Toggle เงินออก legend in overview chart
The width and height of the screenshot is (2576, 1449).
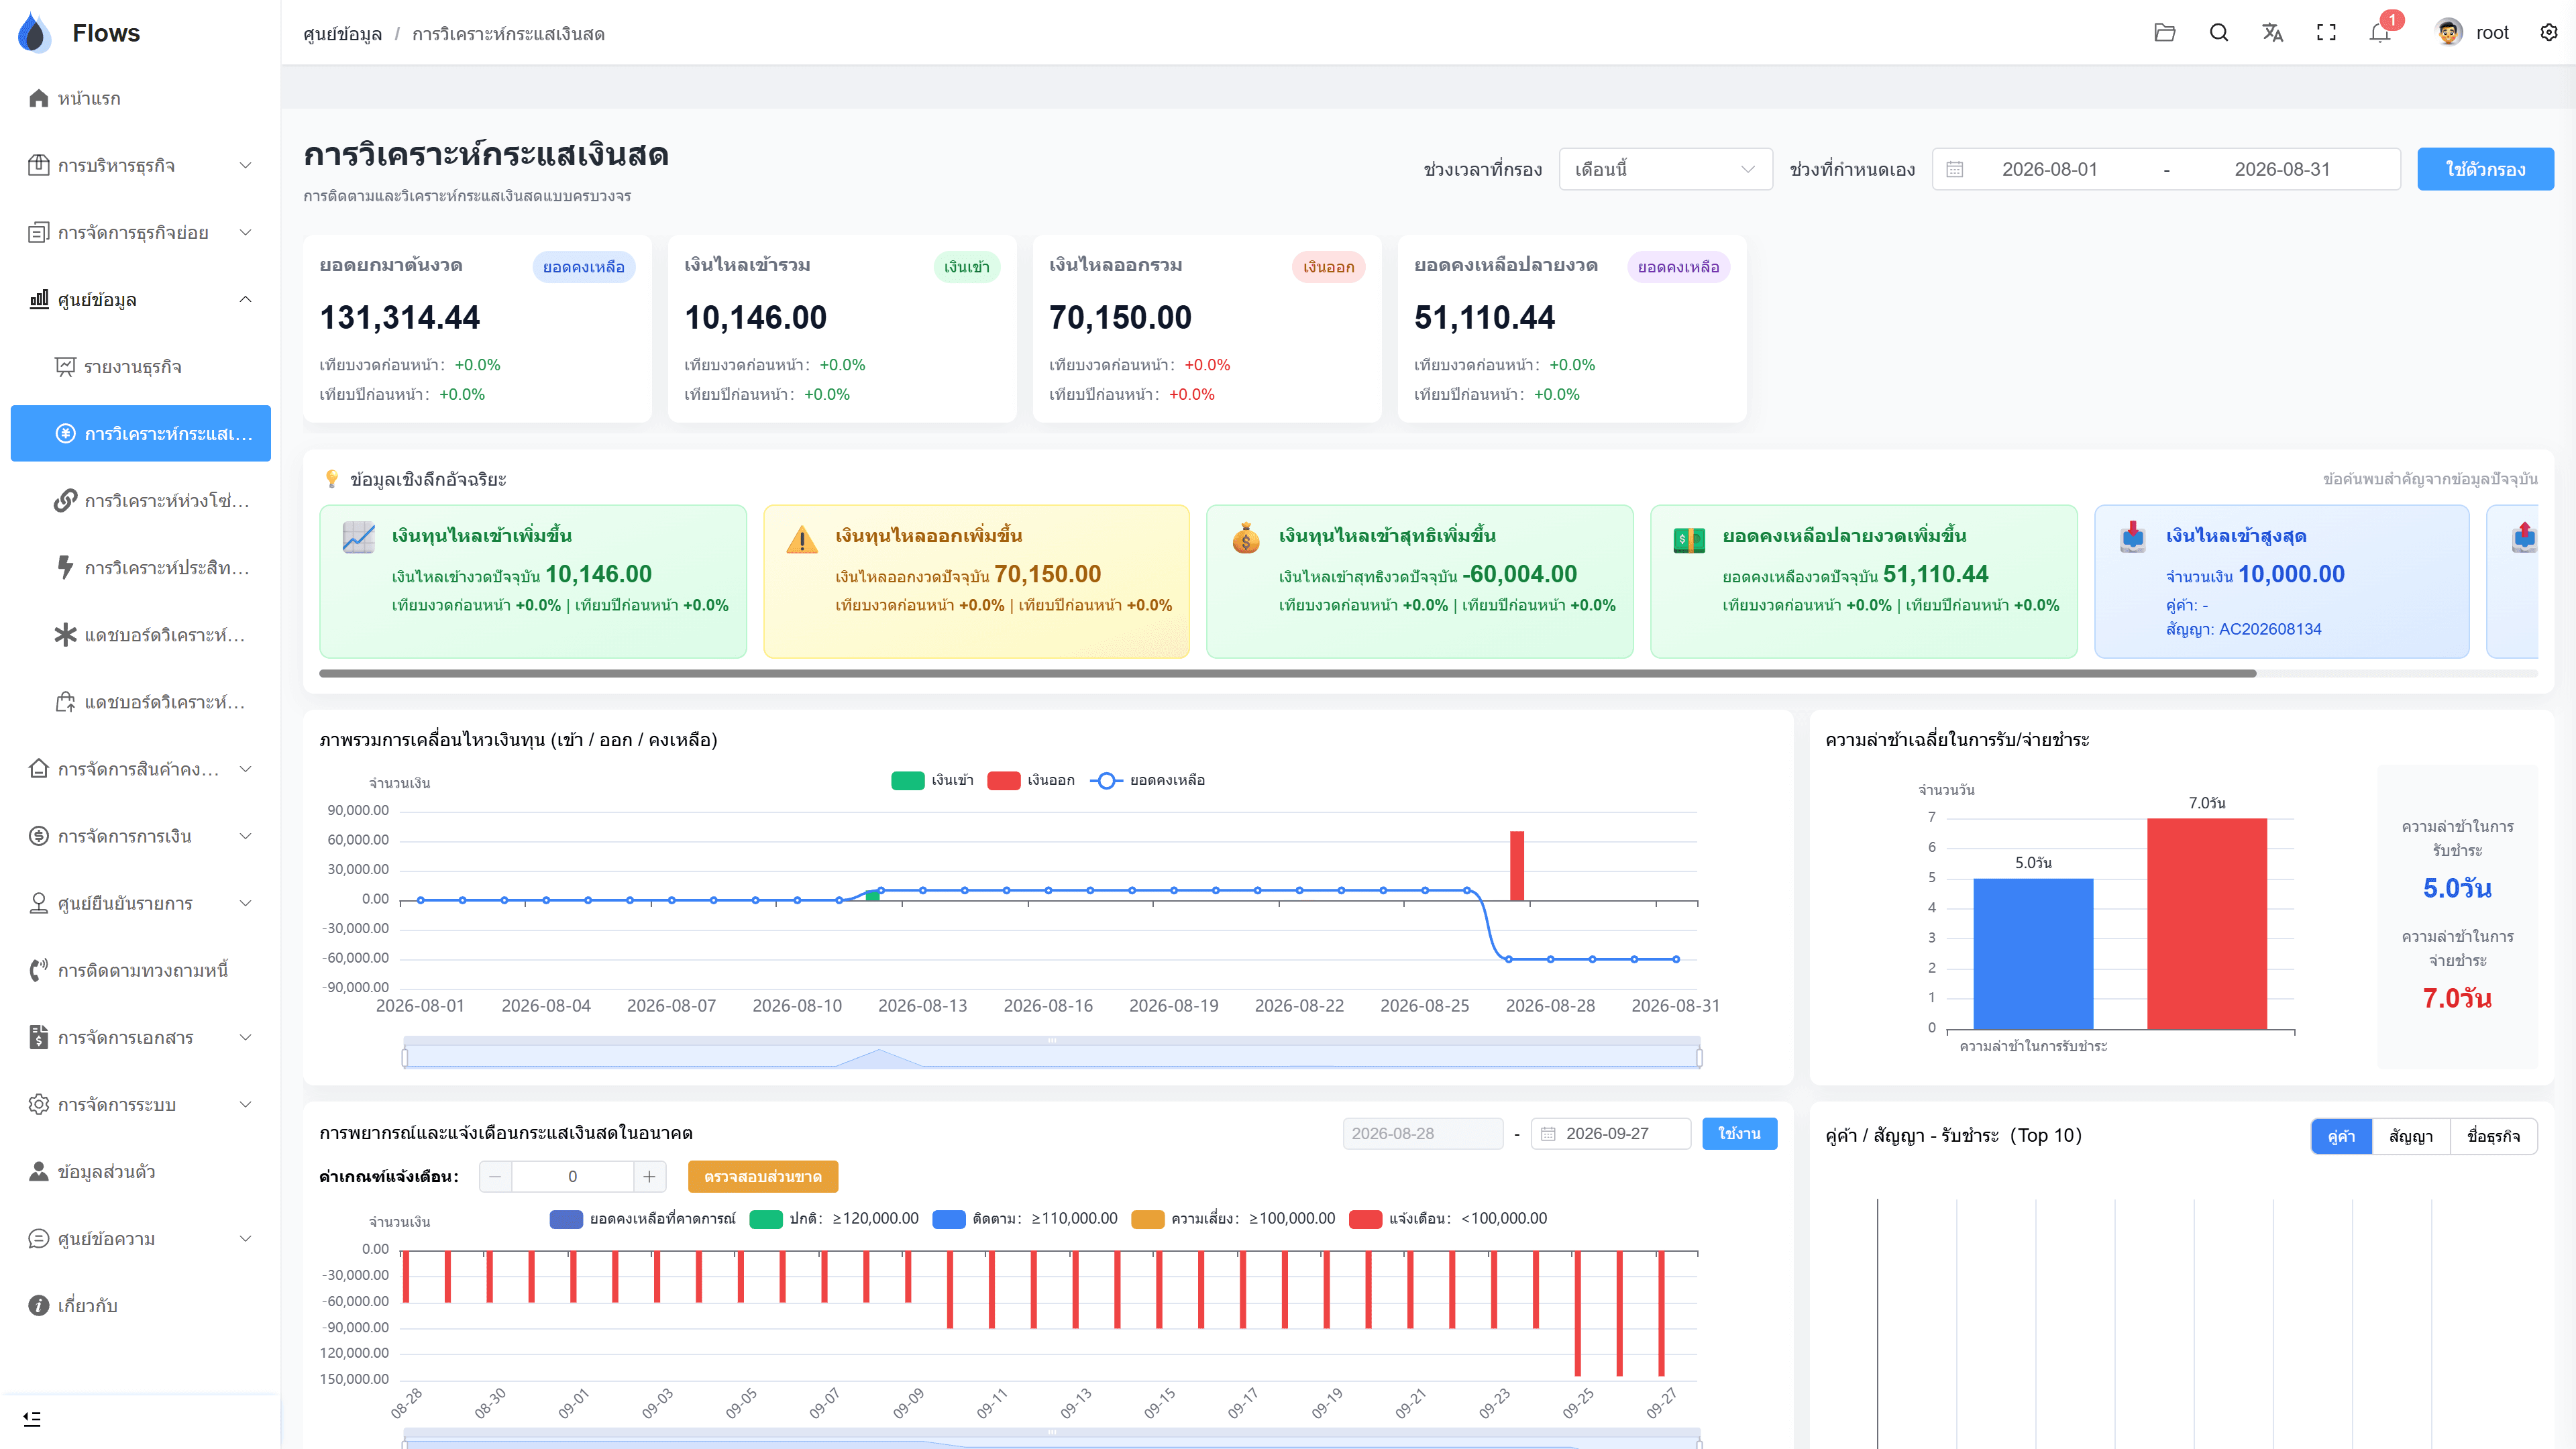[1030, 780]
